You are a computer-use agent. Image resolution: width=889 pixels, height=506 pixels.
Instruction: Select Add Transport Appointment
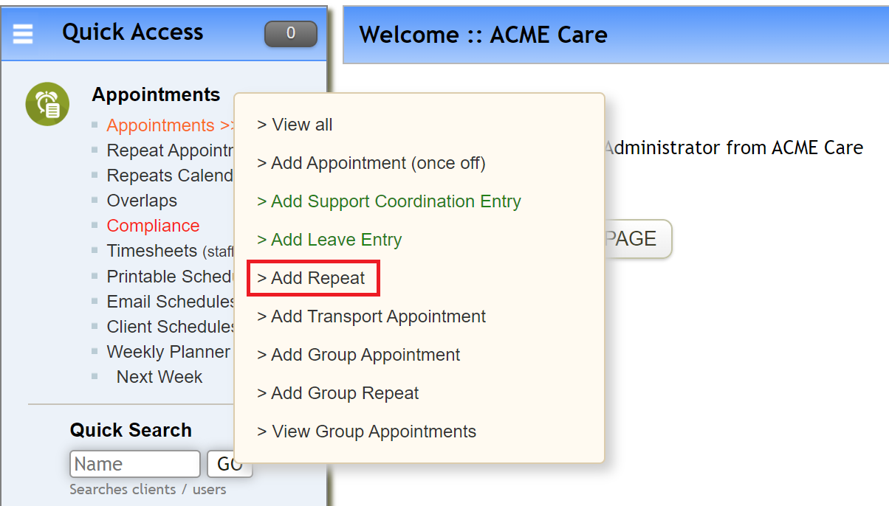371,316
